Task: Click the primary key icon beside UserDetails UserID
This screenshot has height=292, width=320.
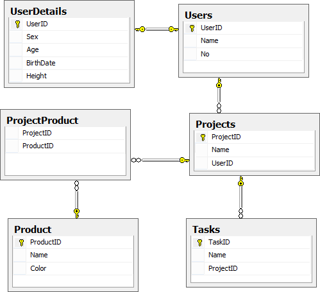Action: click(x=18, y=24)
